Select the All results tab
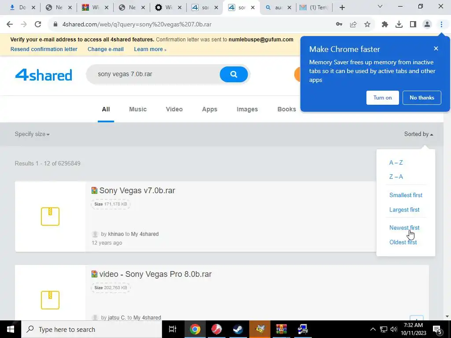The height and width of the screenshot is (338, 451). 106,109
